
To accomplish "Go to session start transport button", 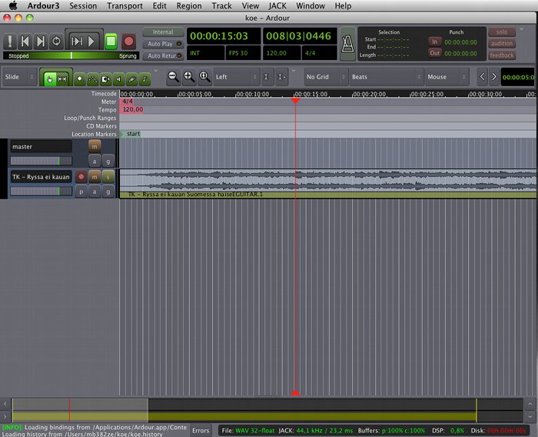I will 25,42.
